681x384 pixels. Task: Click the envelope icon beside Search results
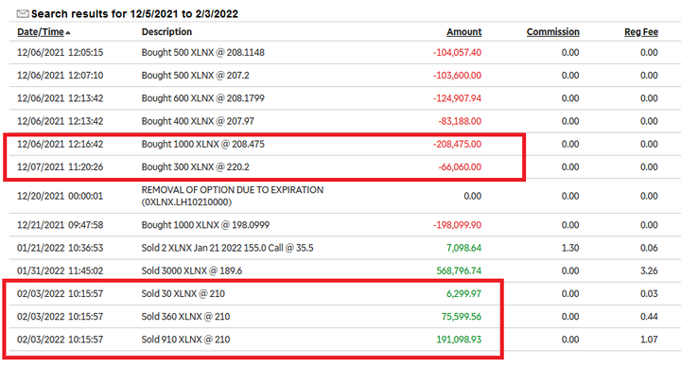click(x=23, y=14)
